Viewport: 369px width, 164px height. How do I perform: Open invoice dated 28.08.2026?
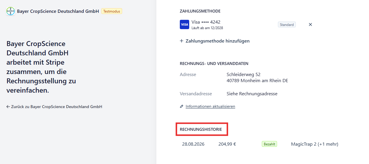193,144
